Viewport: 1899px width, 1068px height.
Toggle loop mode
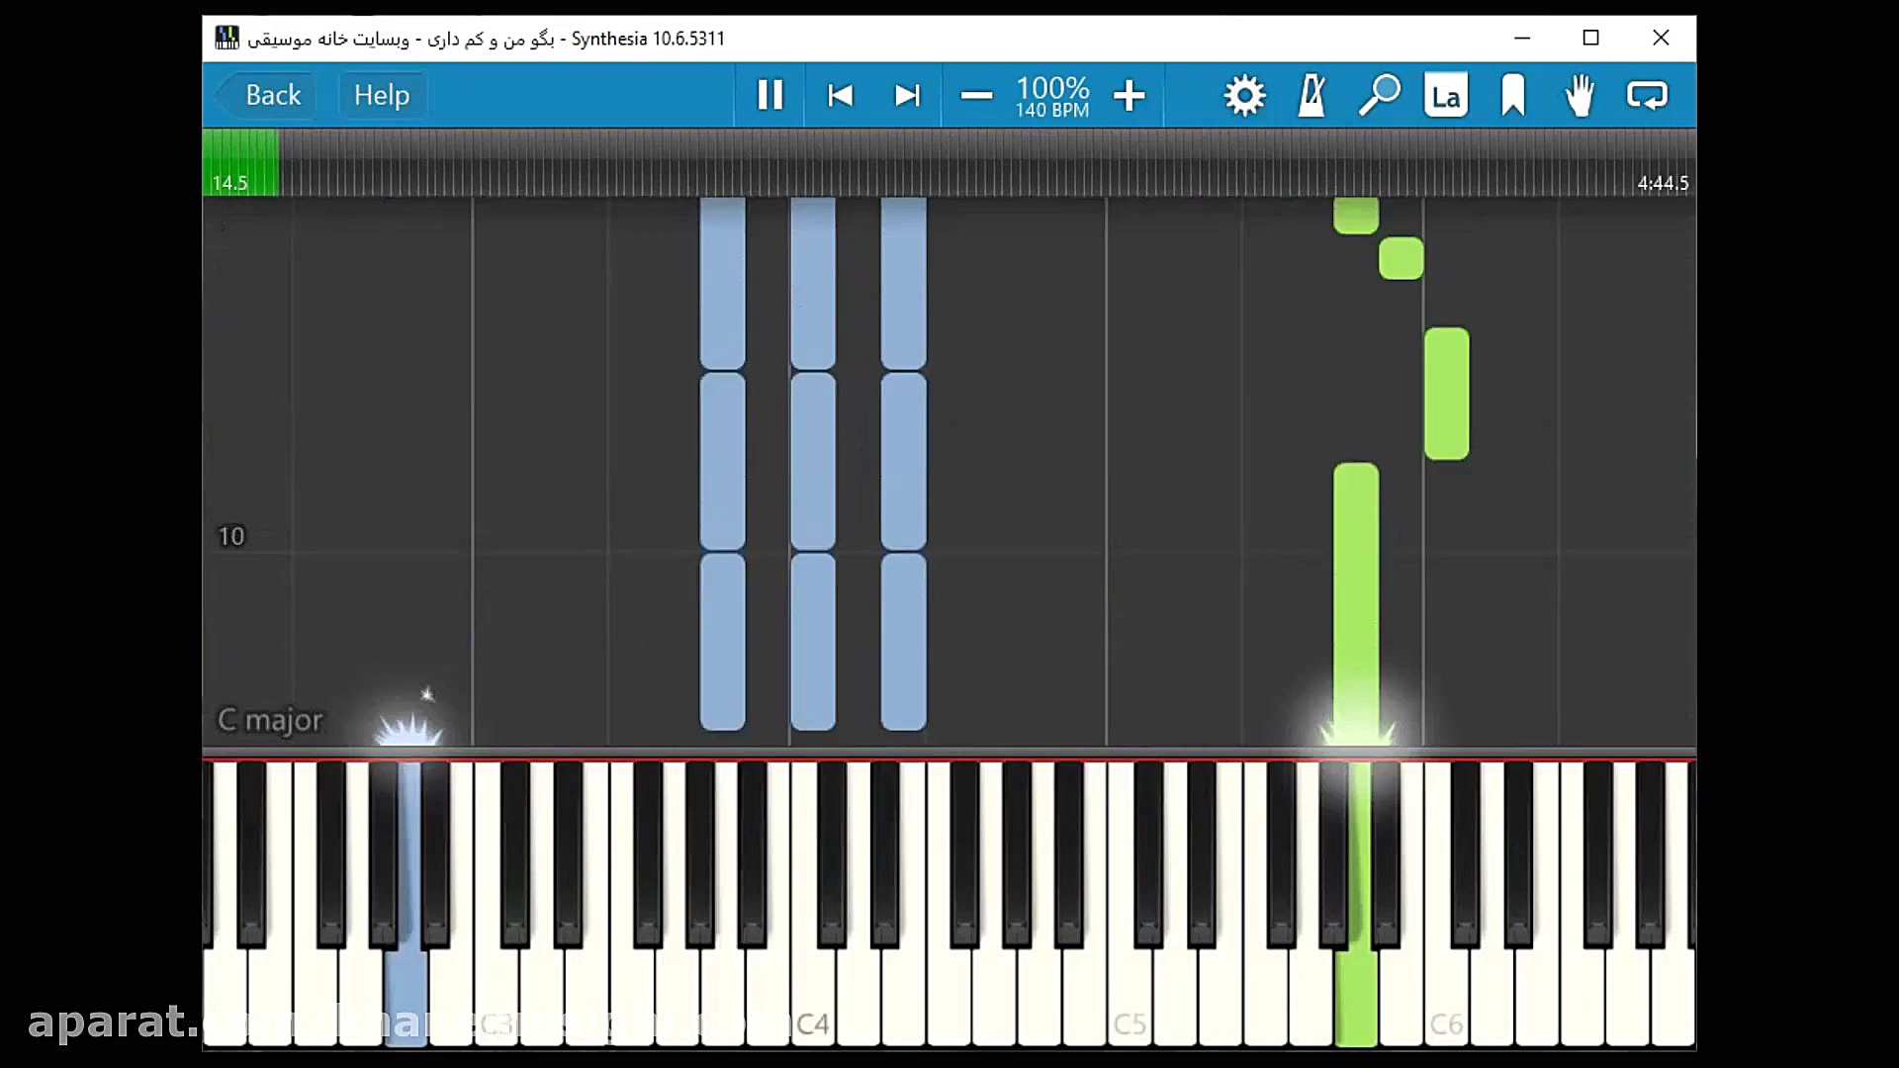click(1647, 96)
